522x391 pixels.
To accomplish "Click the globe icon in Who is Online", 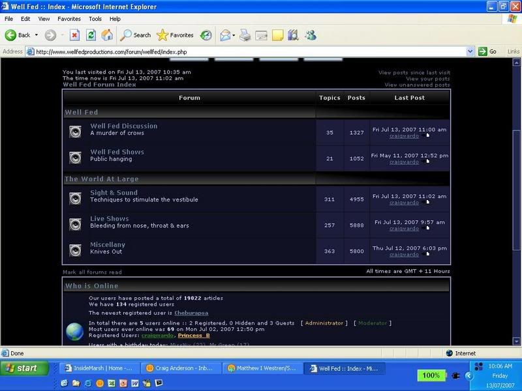I will pos(74,332).
